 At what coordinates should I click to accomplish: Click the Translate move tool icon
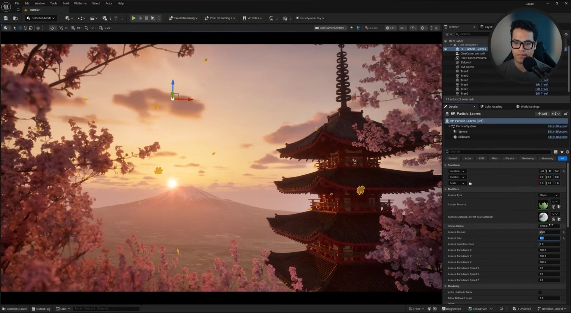point(20,28)
